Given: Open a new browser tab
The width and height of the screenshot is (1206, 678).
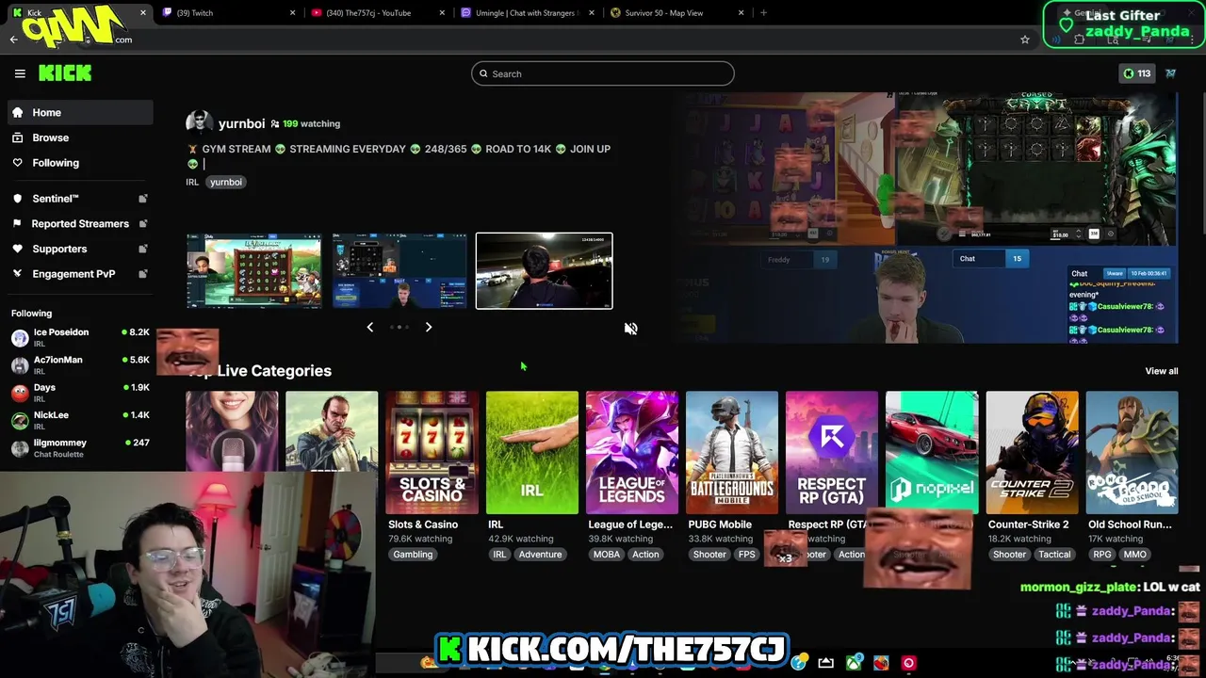Looking at the screenshot, I should pyautogui.click(x=763, y=13).
